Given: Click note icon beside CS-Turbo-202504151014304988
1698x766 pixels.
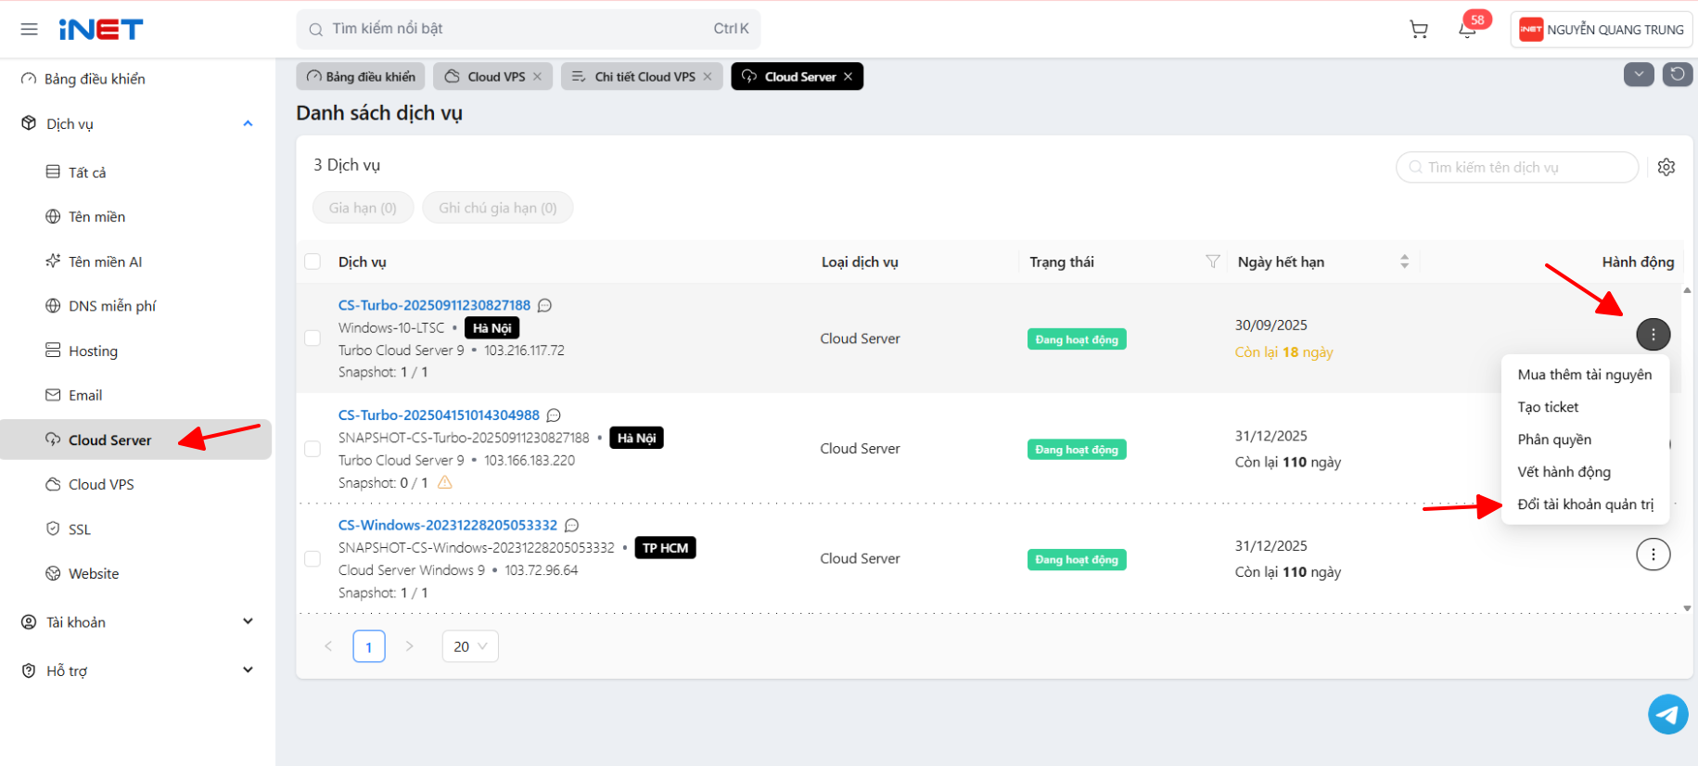Looking at the screenshot, I should click(x=554, y=415).
